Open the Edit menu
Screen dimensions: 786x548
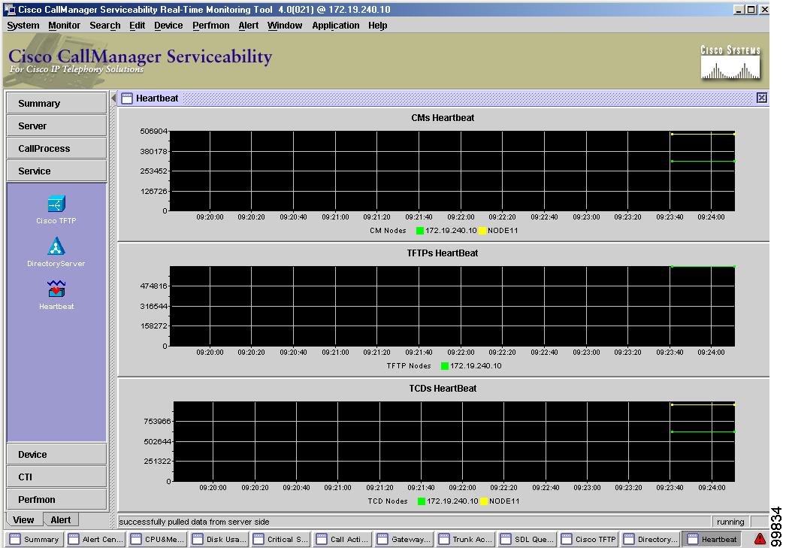[137, 26]
